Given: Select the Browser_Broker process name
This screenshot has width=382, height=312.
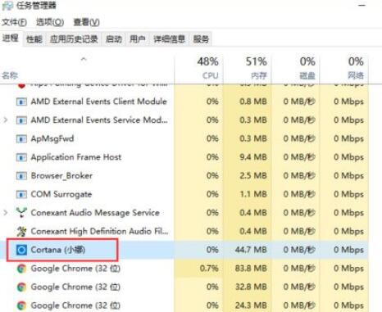Looking at the screenshot, I should coord(61,176).
